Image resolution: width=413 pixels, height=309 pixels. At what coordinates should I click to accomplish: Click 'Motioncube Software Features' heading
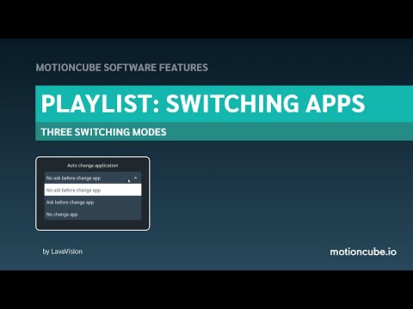(122, 68)
